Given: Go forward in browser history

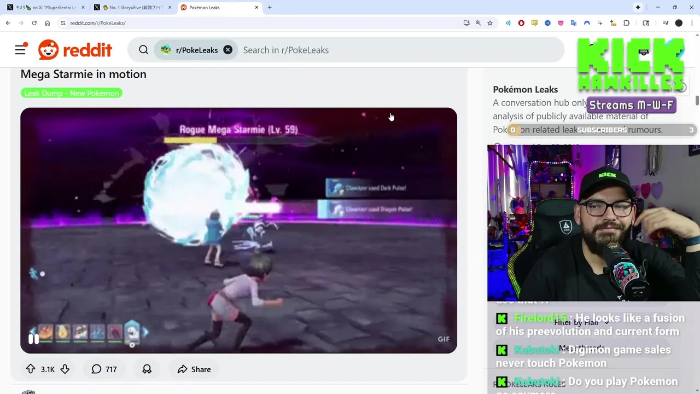Looking at the screenshot, I should pos(21,23).
